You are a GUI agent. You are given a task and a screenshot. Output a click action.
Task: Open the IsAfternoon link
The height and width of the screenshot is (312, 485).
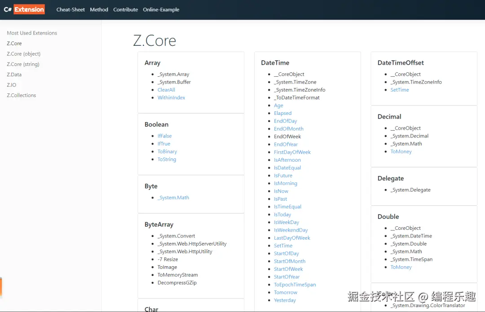(x=287, y=160)
